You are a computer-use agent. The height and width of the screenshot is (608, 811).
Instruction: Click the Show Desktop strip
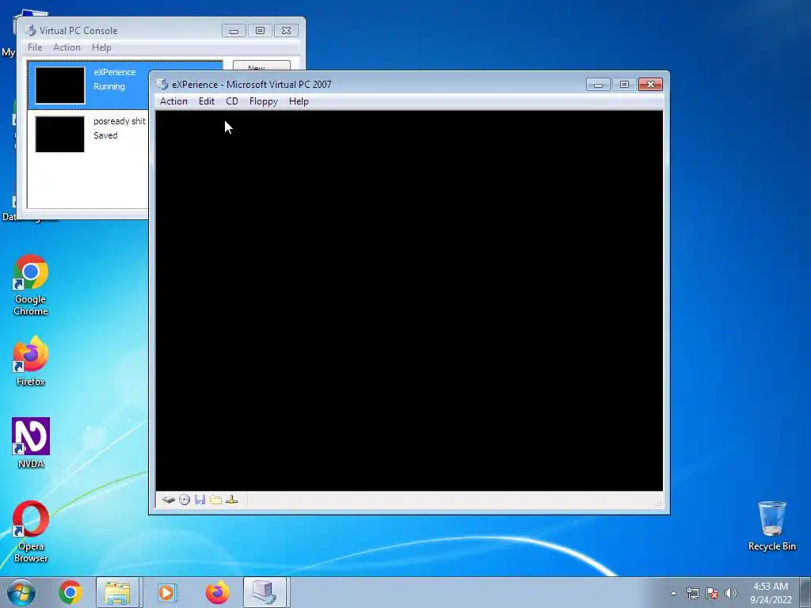805,592
